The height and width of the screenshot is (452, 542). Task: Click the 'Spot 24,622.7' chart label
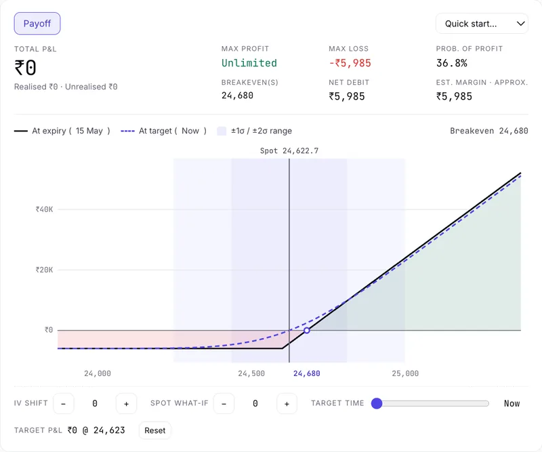(x=289, y=151)
